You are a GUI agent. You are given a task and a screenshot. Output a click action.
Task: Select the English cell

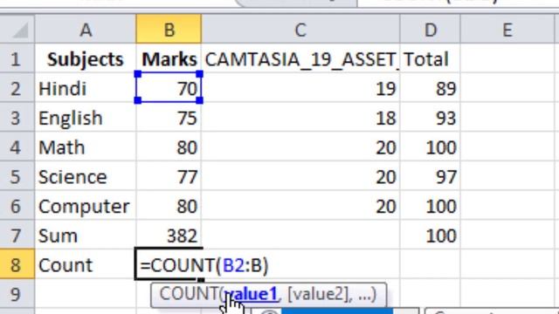point(86,118)
